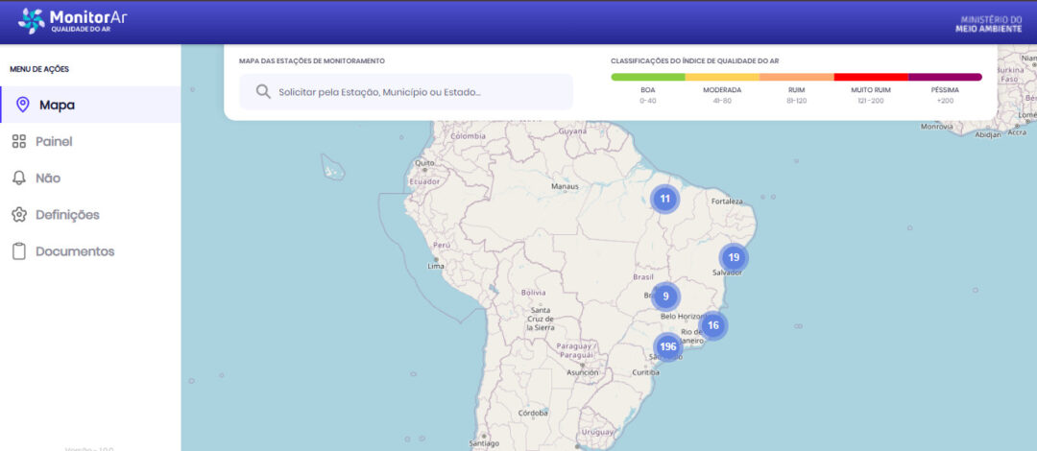Open the Mapa menu item
Image resolution: width=1037 pixels, height=451 pixels.
coord(90,105)
